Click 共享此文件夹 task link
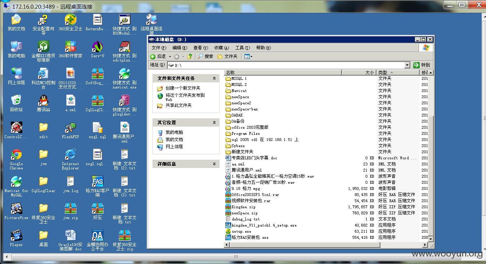The width and height of the screenshot is (486, 264). 178,105
